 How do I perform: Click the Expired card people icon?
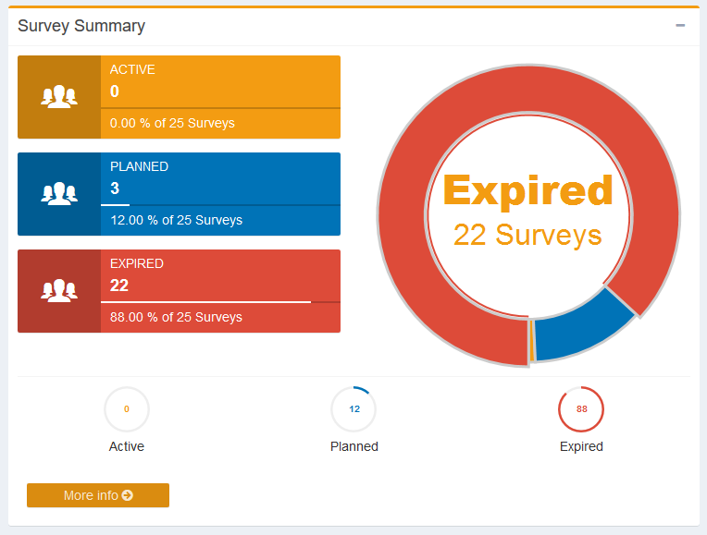tap(59, 291)
